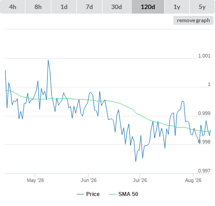Switch chart to 1y range
The image size is (215, 206).
[177, 7]
